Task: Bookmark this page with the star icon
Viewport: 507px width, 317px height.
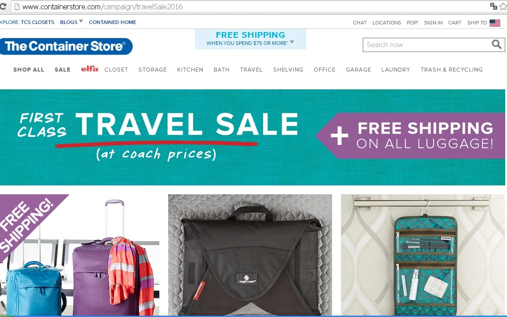Action: [x=503, y=7]
